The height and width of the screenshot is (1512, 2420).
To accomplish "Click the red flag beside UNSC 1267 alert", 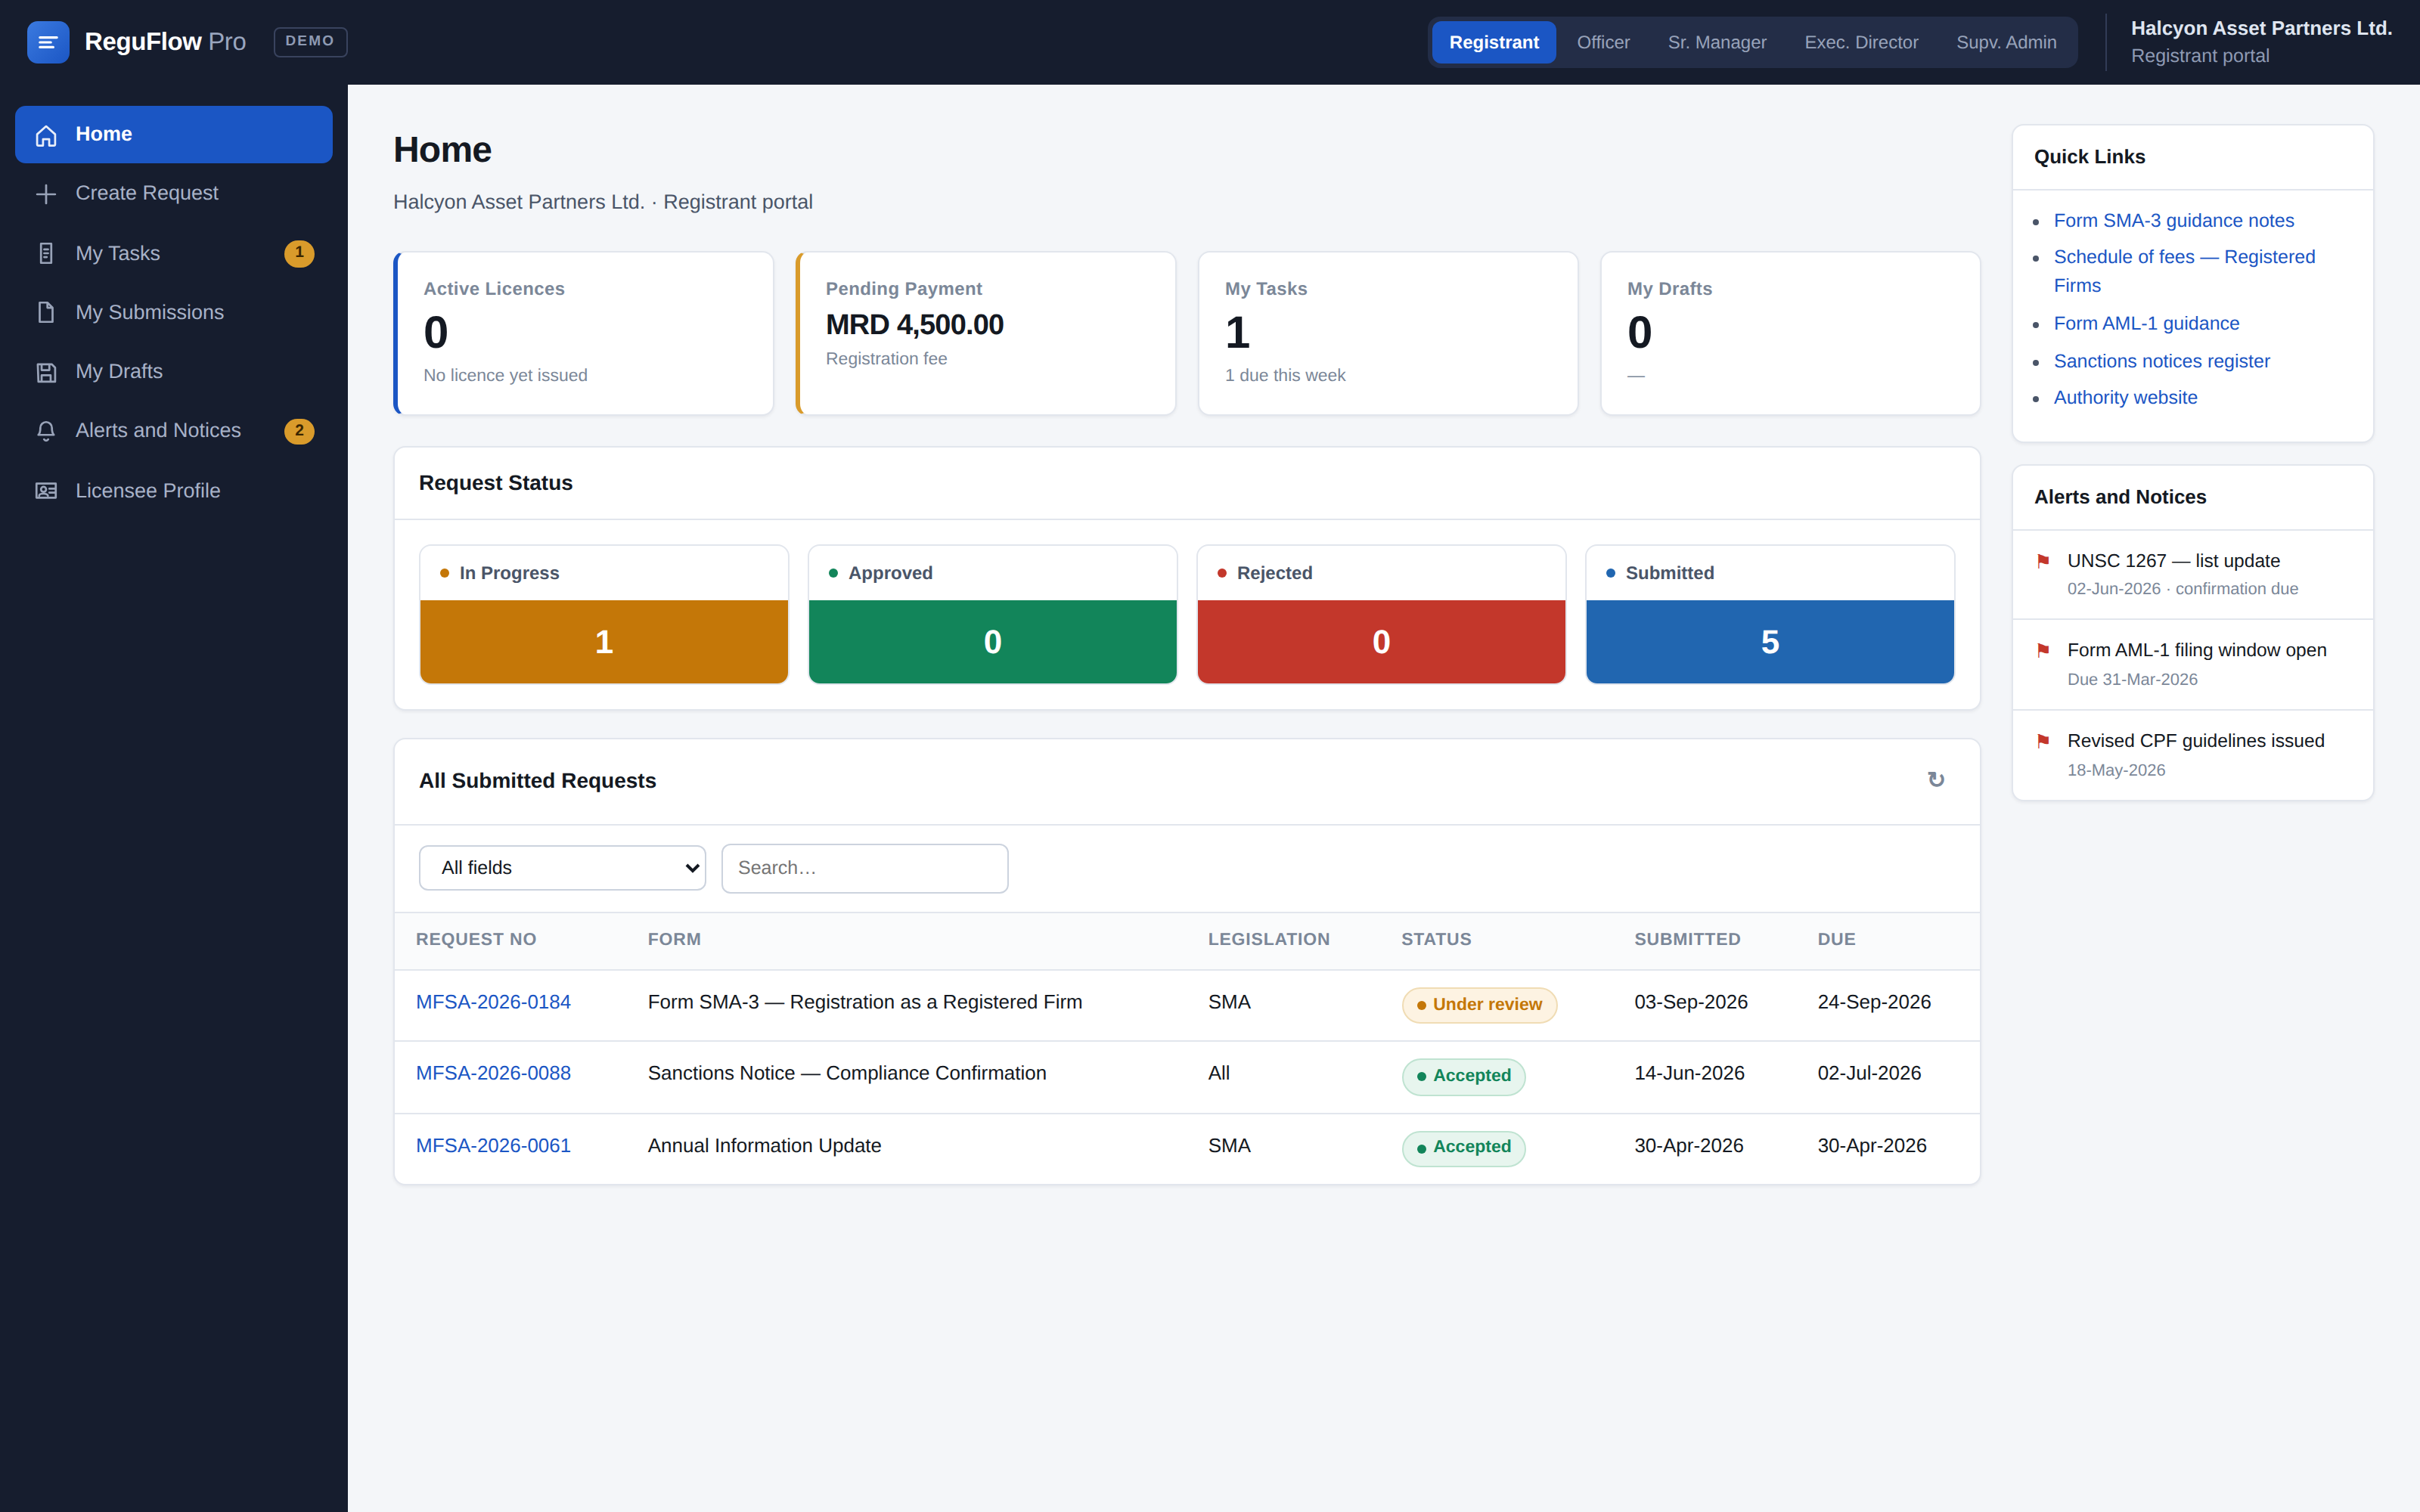I will click(2043, 561).
